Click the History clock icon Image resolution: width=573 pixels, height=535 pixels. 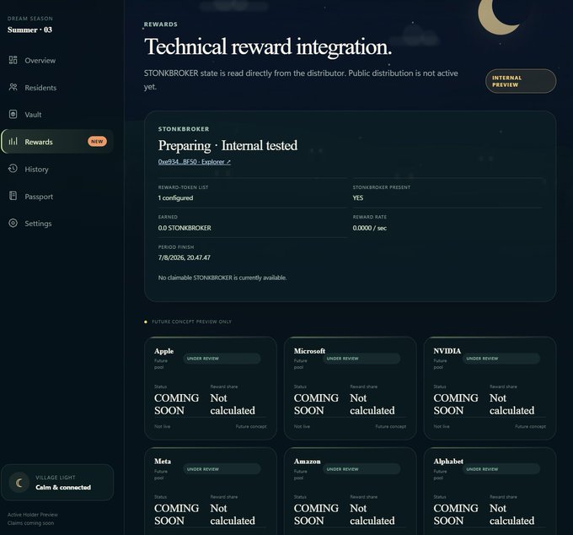(13, 169)
